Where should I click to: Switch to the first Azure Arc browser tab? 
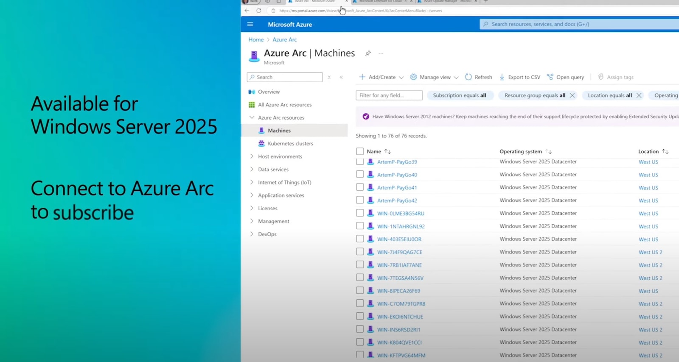click(x=315, y=2)
